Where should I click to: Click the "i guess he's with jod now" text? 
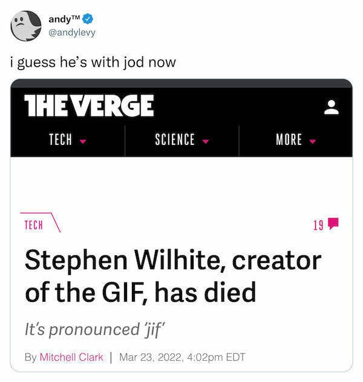[x=93, y=62]
